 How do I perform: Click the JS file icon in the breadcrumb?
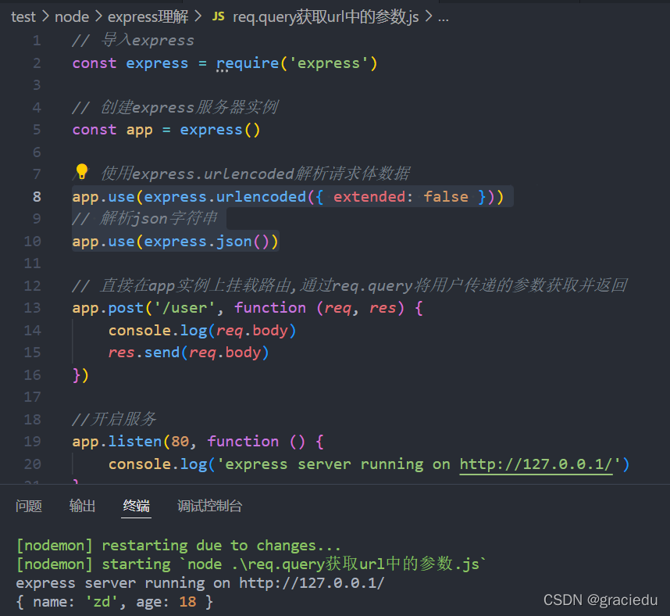coord(219,16)
